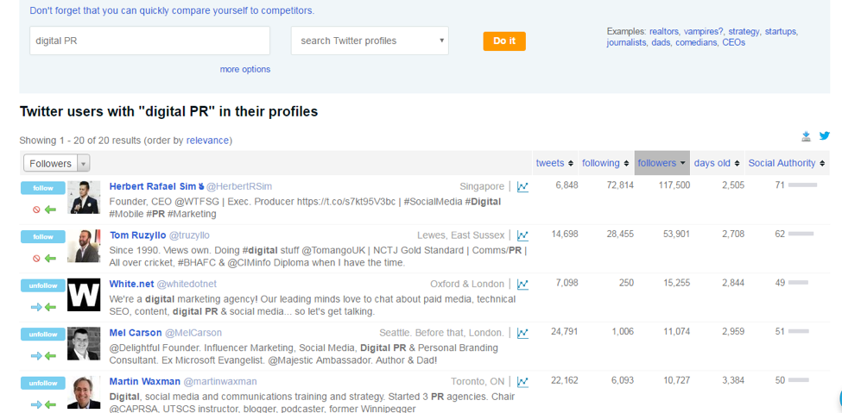Click the @whitedotnet handle
Viewport: 842px width, 413px height.
[x=187, y=284]
